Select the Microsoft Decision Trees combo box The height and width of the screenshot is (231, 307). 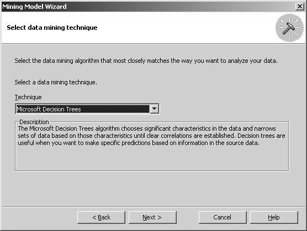pos(87,109)
